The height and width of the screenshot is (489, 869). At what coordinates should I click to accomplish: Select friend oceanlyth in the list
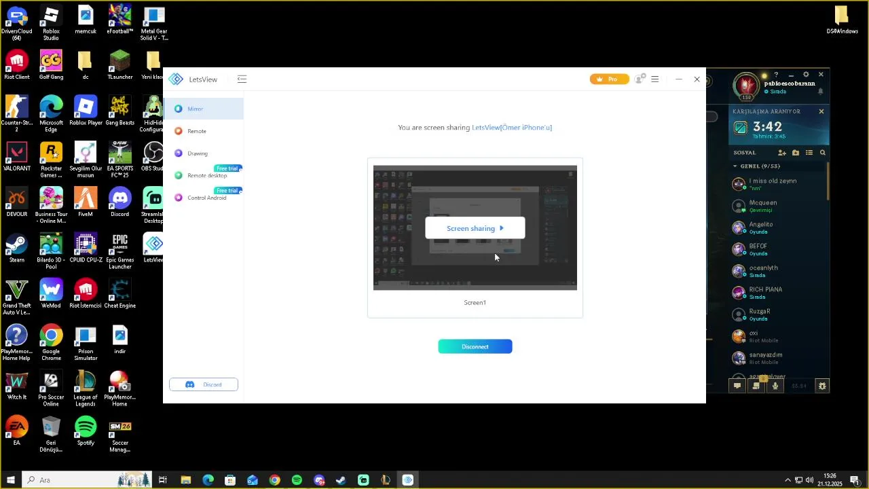[778, 271]
